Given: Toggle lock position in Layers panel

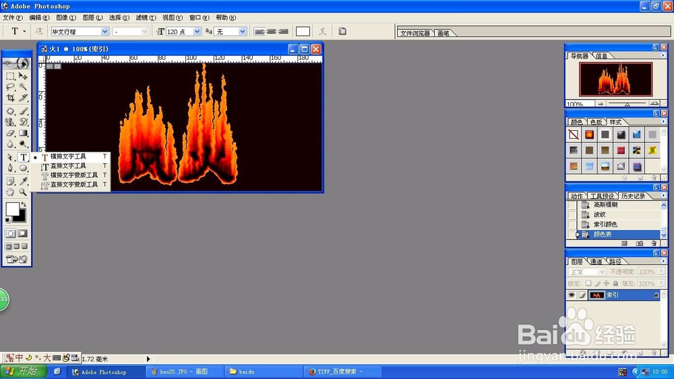Looking at the screenshot, I should pyautogui.click(x=606, y=283).
